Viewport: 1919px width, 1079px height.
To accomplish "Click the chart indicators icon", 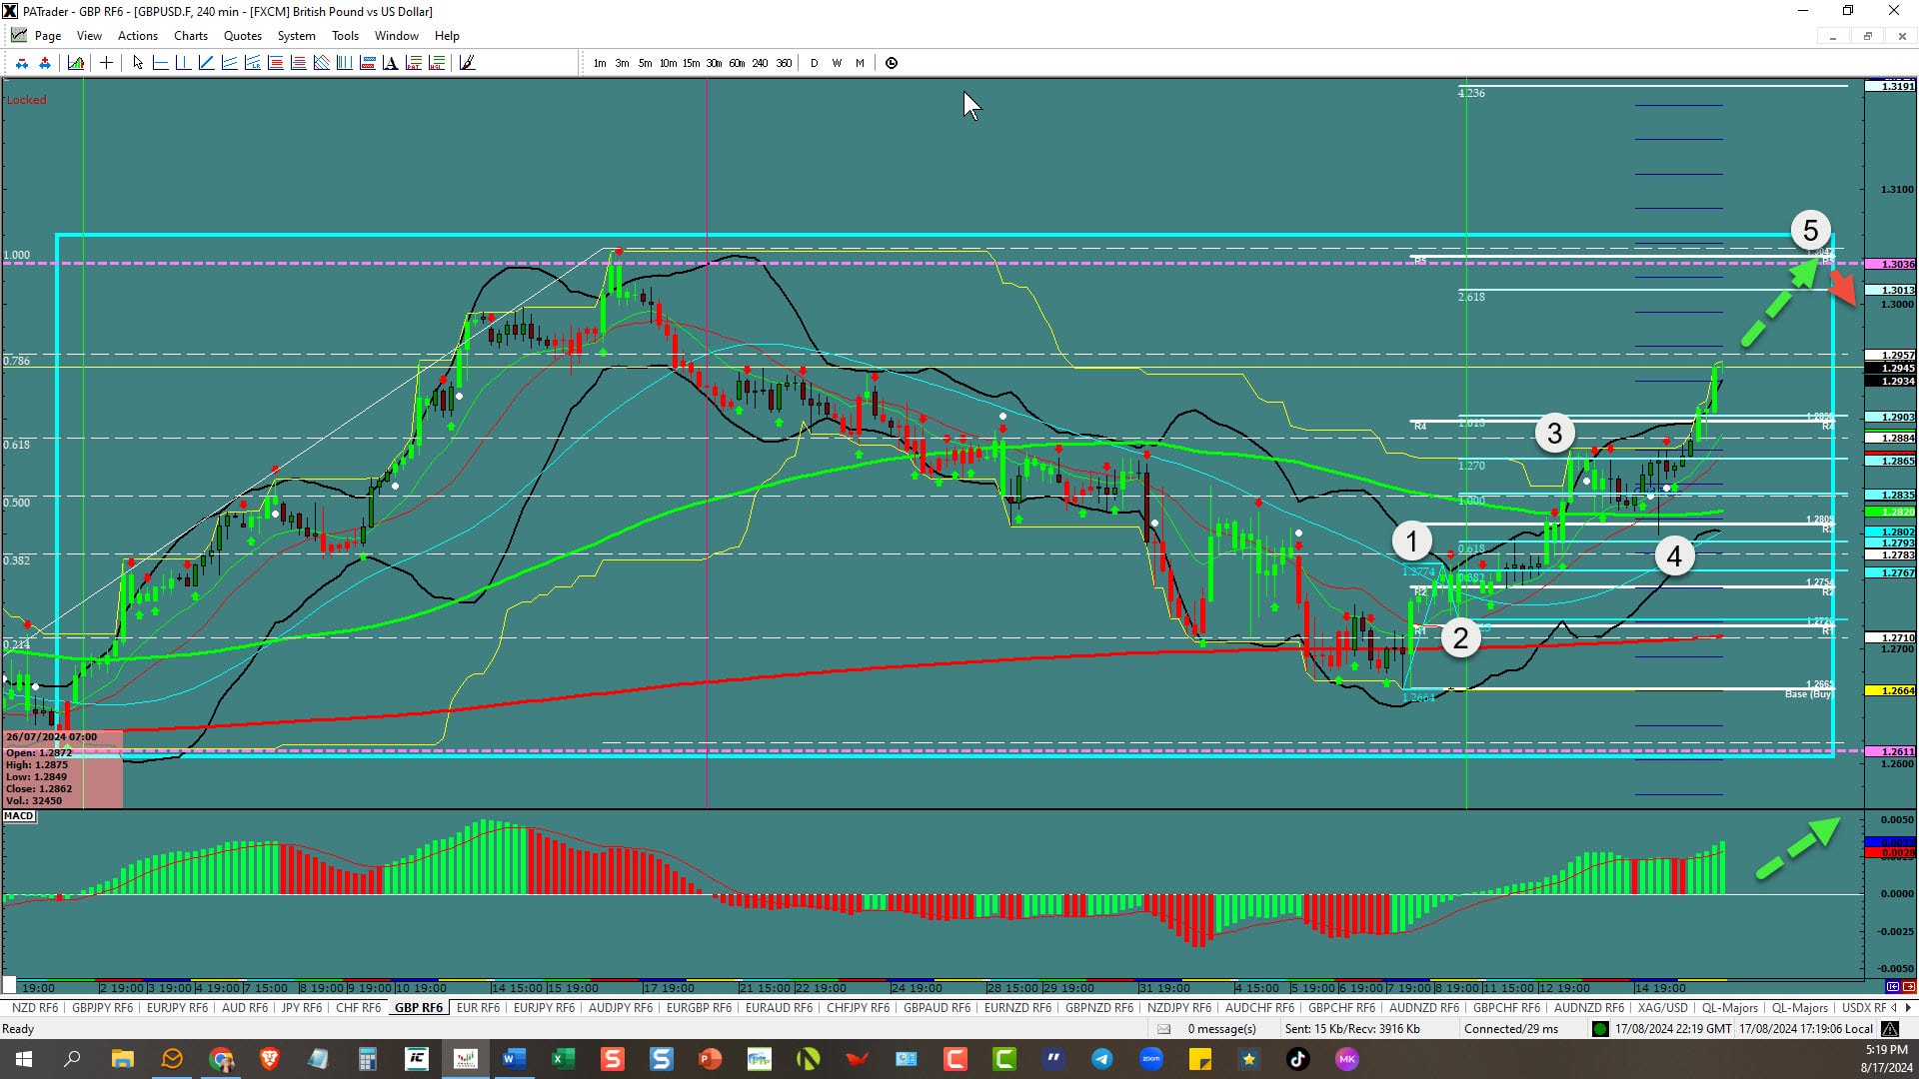I will click(x=76, y=63).
